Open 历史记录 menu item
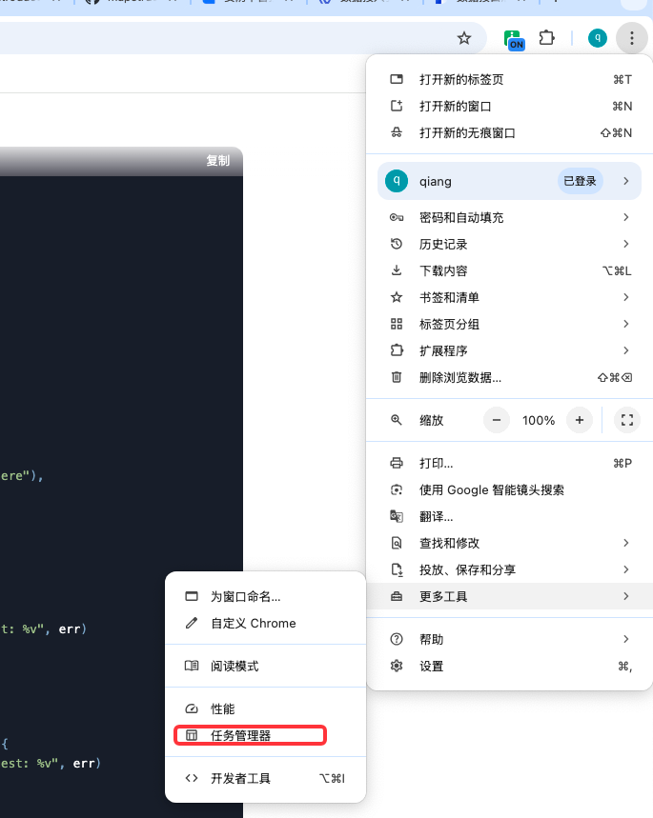 [509, 244]
